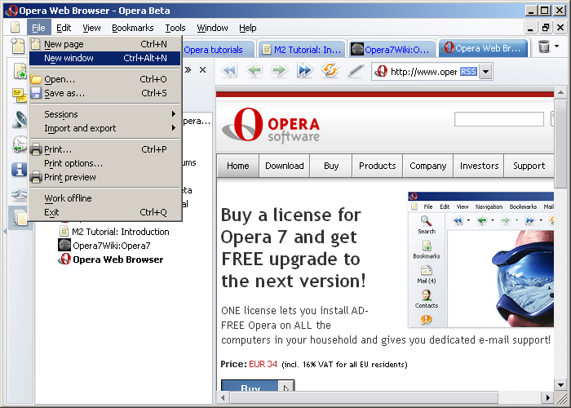Click the Reload page icon
The height and width of the screenshot is (408, 571).
pos(330,71)
